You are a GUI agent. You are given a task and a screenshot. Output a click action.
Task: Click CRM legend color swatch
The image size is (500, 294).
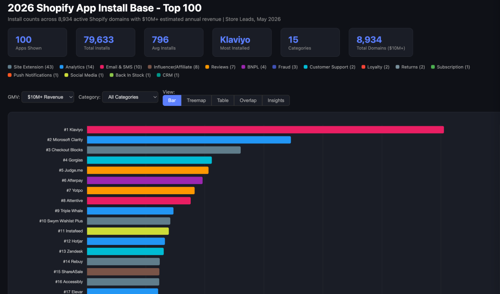coord(158,75)
